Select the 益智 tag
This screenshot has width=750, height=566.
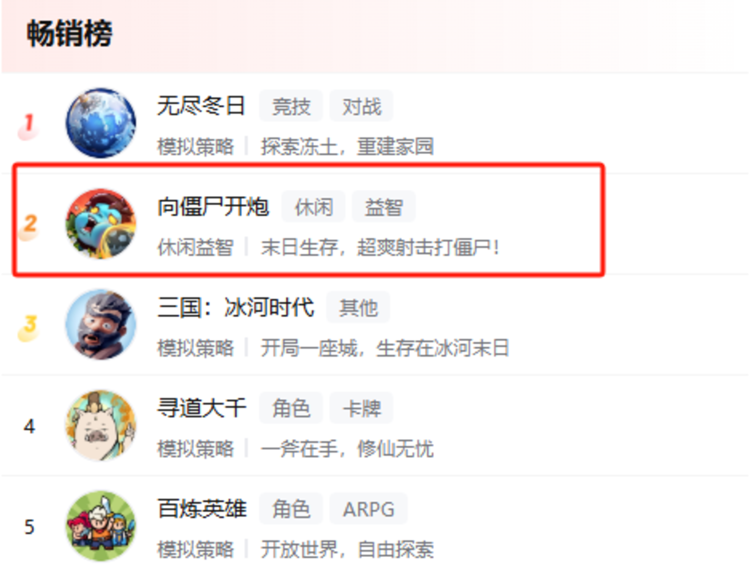[x=384, y=207]
